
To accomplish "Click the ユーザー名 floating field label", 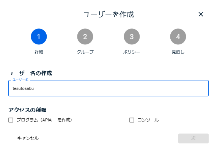I will click(20, 80).
